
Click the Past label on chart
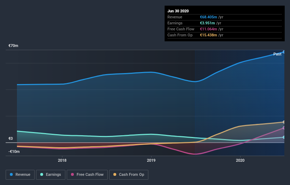[277, 54]
